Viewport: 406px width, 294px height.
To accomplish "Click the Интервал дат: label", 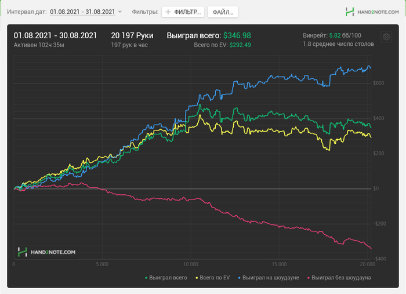I will coord(27,12).
